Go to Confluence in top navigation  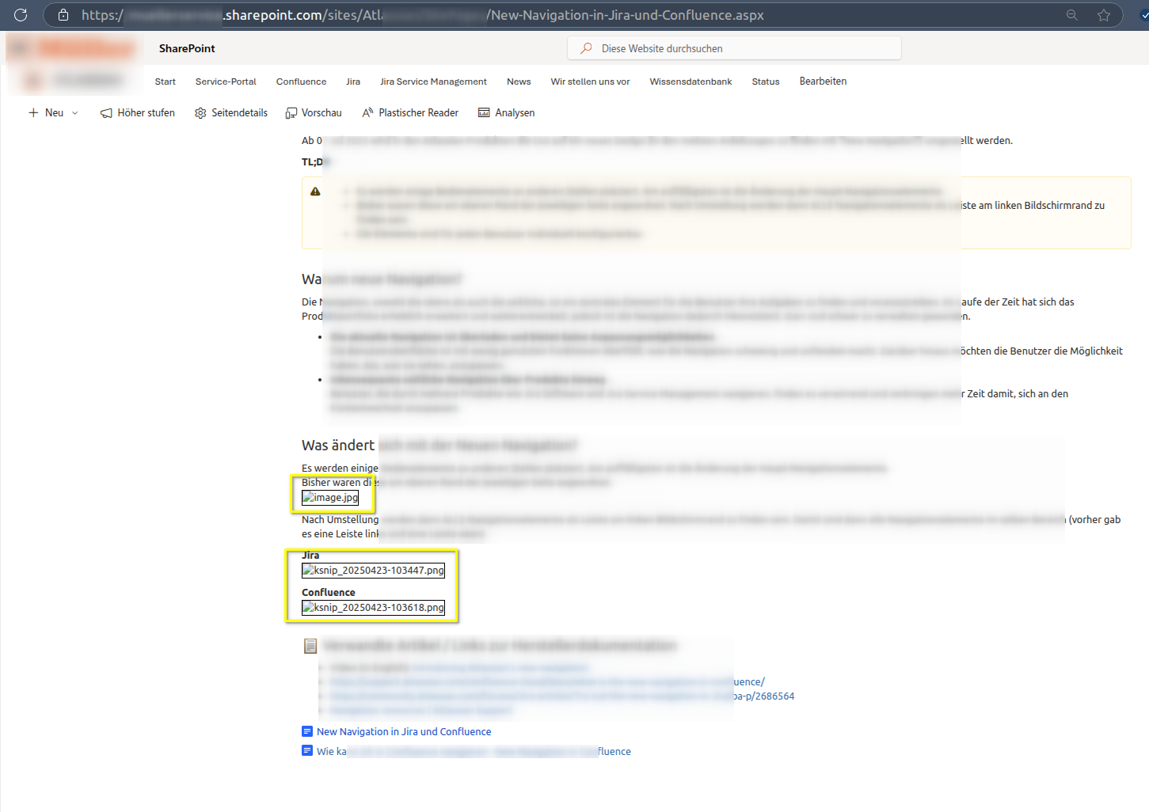click(301, 82)
